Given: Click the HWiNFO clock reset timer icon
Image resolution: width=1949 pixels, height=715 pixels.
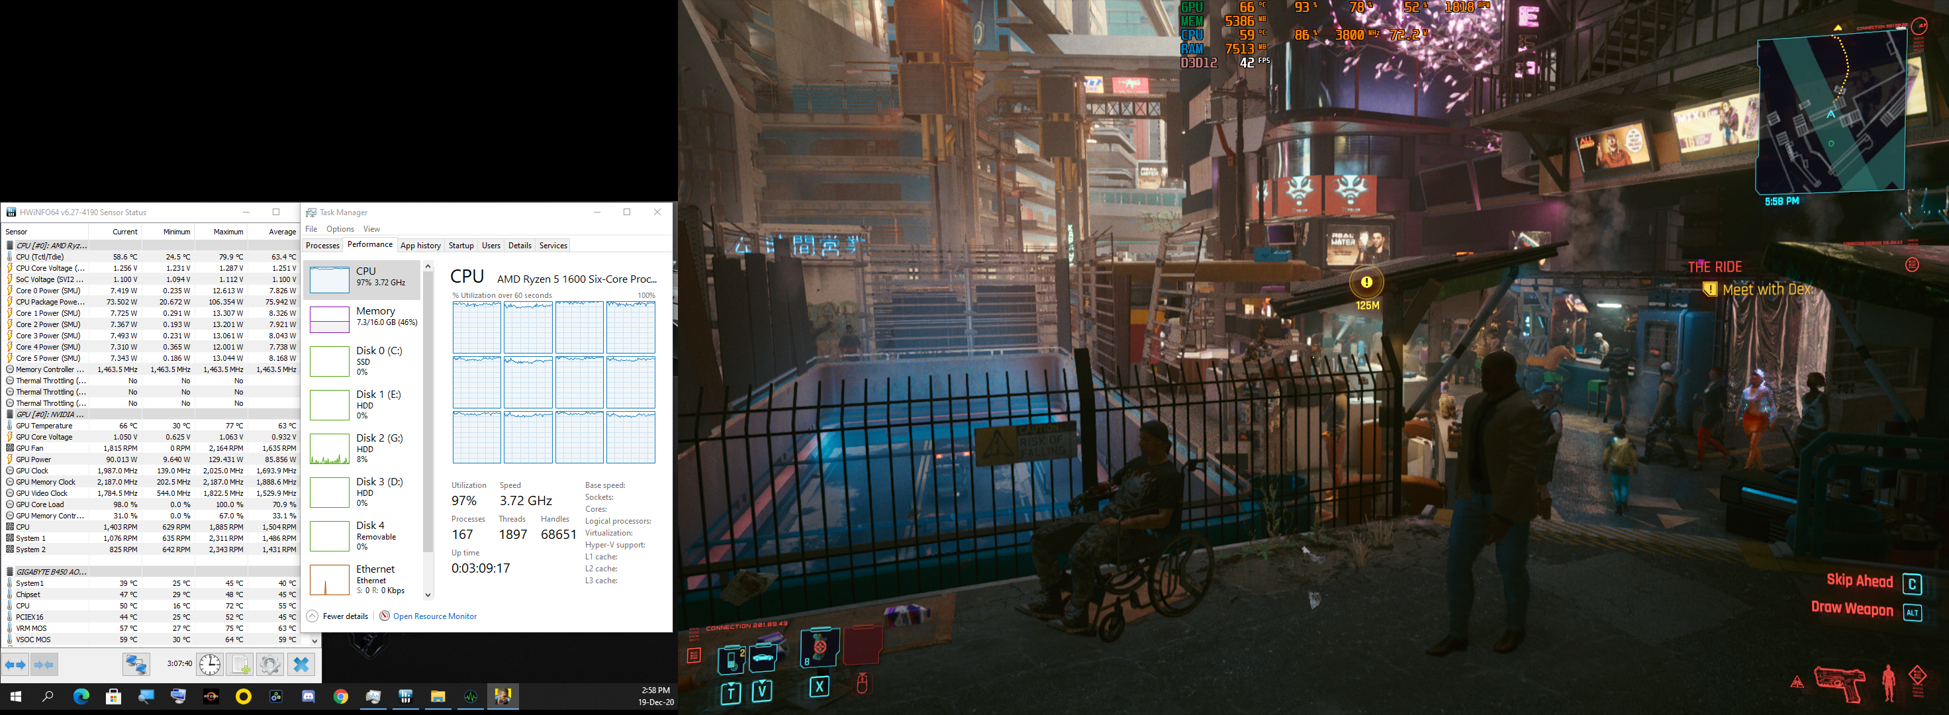Looking at the screenshot, I should pos(210,664).
